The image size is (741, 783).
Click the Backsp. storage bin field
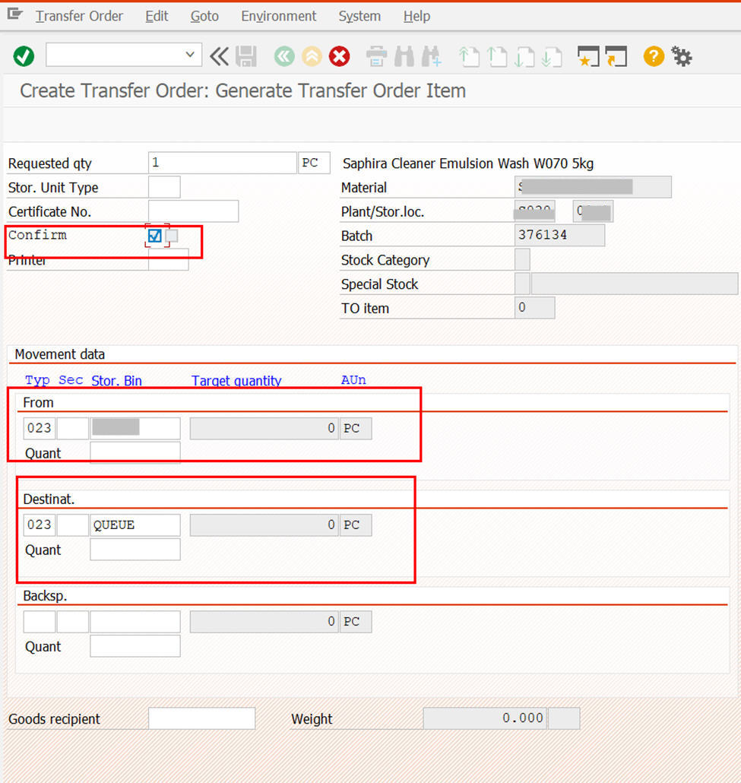pos(135,622)
